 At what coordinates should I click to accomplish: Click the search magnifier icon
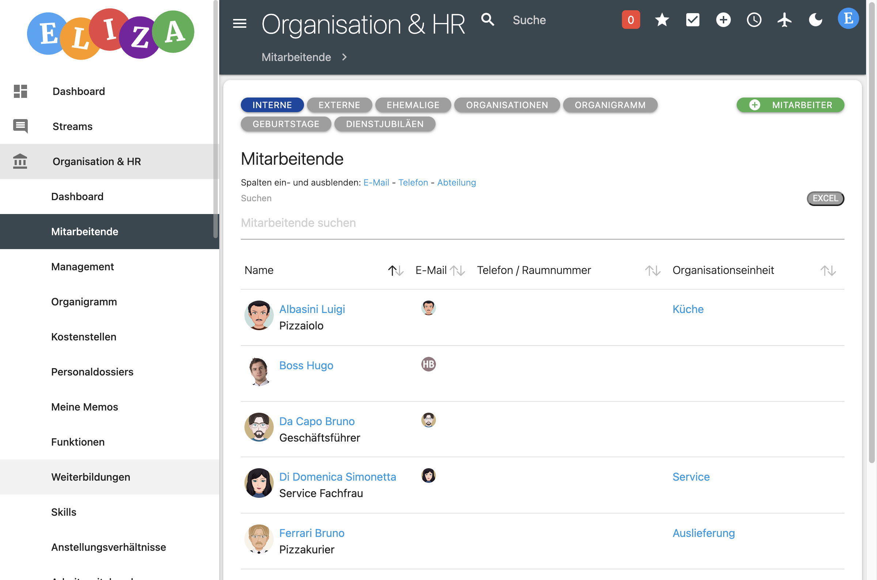tap(487, 20)
